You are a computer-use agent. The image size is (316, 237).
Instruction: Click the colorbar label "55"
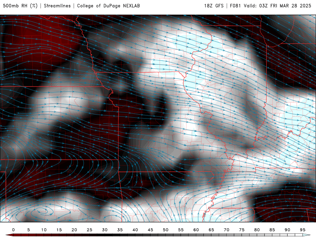pos(181,230)
